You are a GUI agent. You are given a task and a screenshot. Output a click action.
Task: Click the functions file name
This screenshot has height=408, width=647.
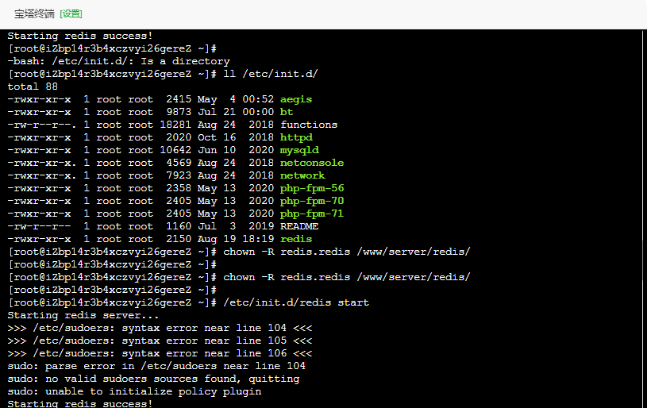(x=309, y=125)
